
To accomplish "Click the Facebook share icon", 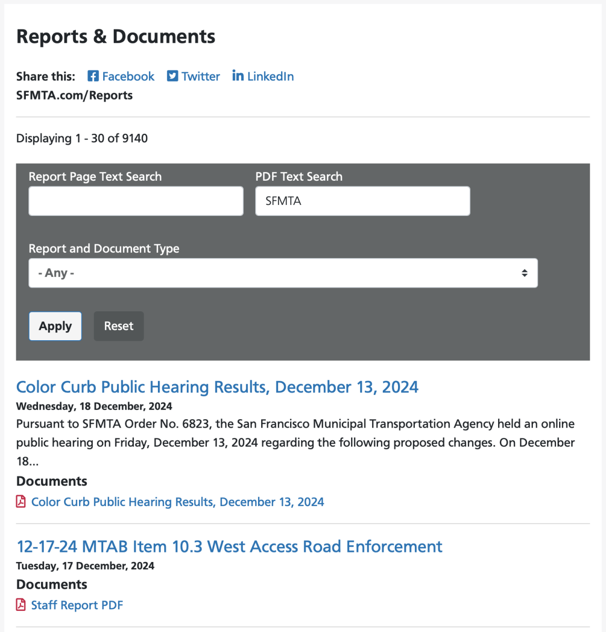I will (x=93, y=76).
